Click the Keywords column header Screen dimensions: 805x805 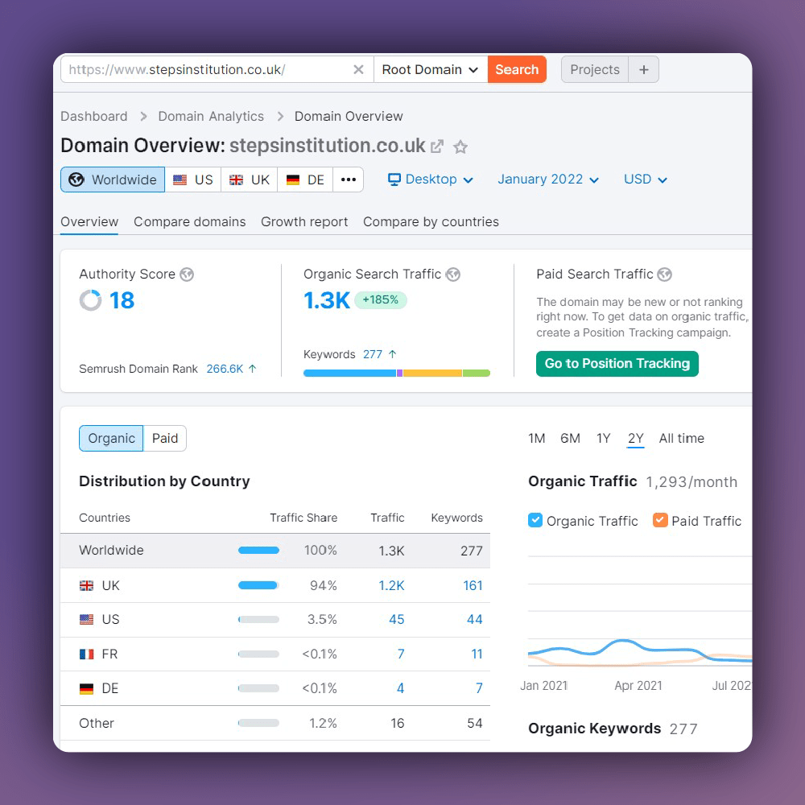pyautogui.click(x=457, y=518)
